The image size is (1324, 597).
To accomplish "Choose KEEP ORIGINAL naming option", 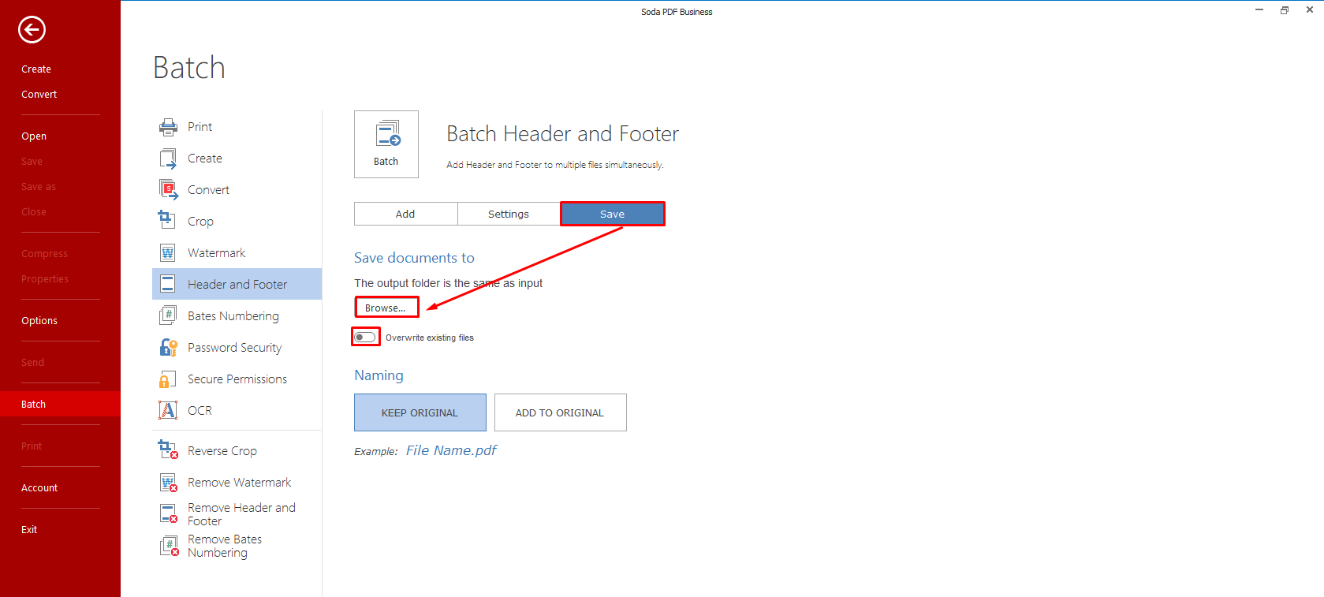I will tap(420, 412).
